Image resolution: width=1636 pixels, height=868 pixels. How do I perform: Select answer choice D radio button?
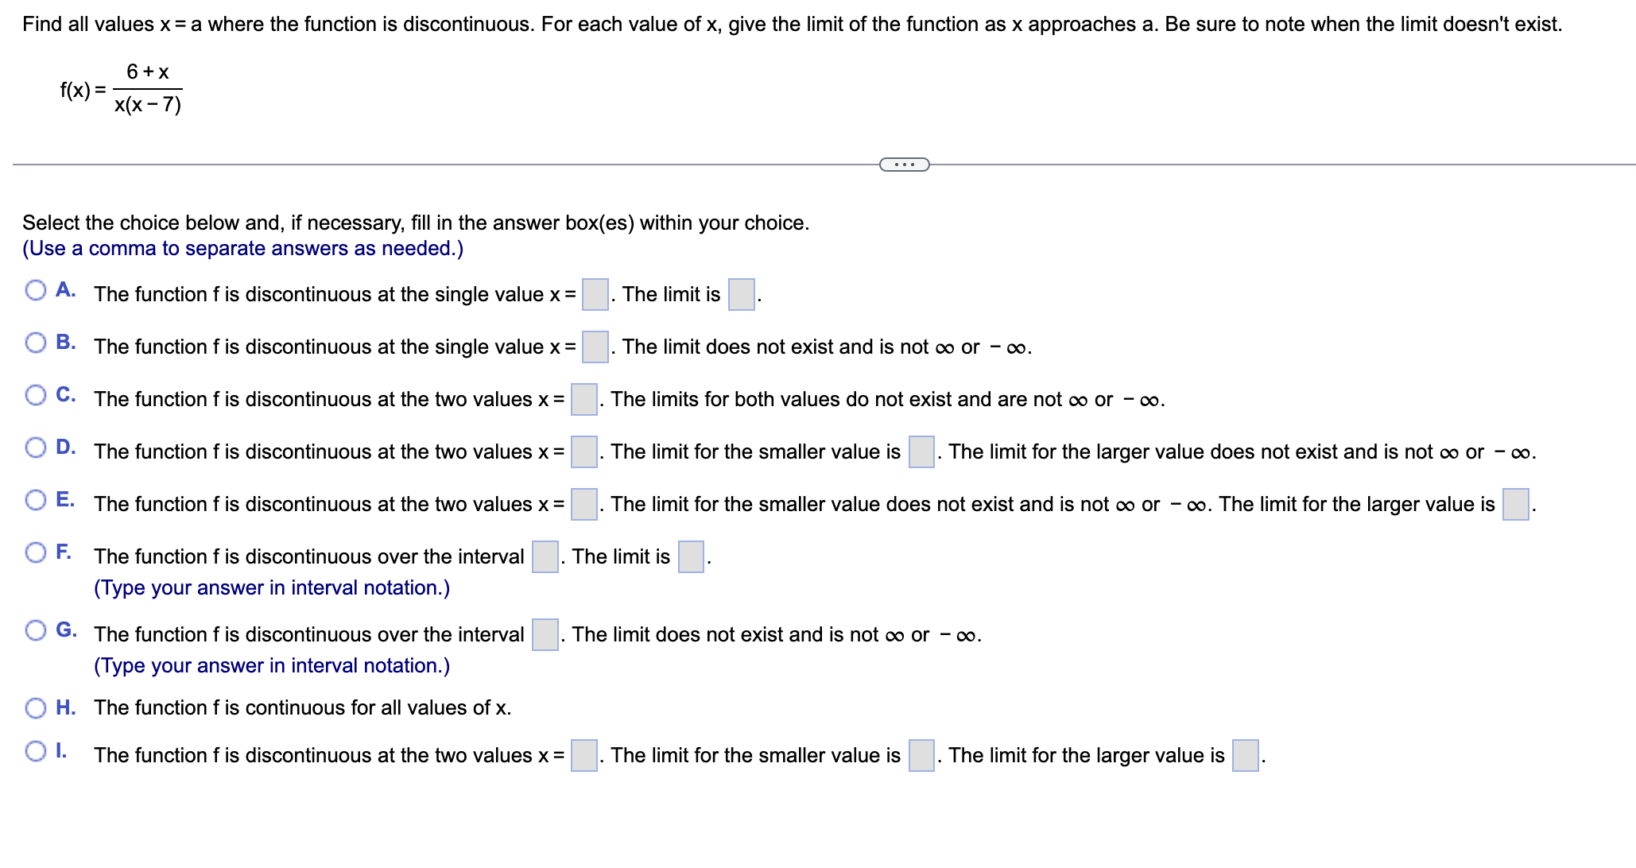35,448
